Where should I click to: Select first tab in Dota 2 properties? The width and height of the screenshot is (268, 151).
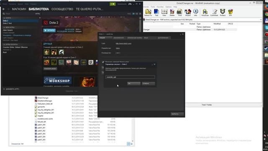click(x=106, y=38)
